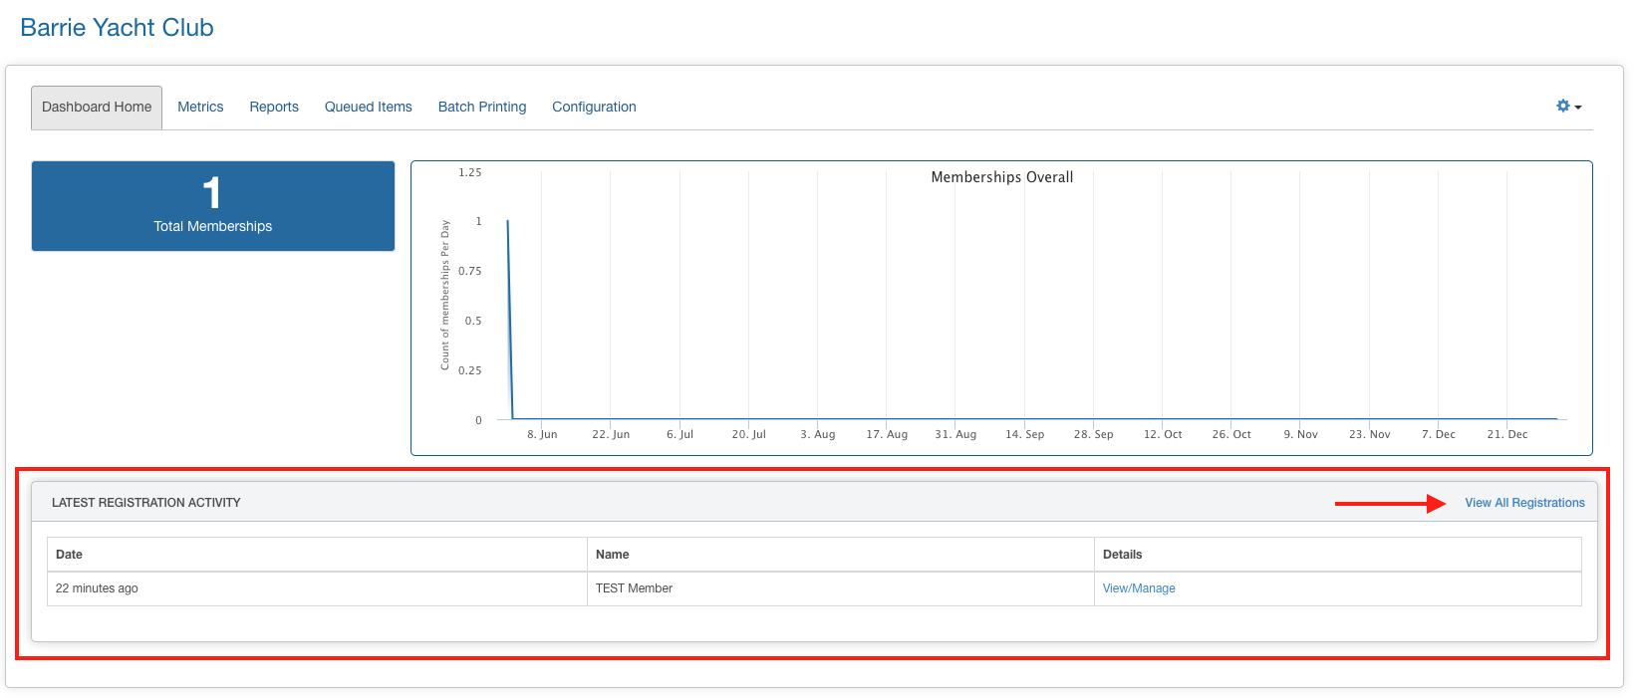This screenshot has height=698, width=1634.
Task: Open the View All Registrations link
Action: pyautogui.click(x=1524, y=503)
